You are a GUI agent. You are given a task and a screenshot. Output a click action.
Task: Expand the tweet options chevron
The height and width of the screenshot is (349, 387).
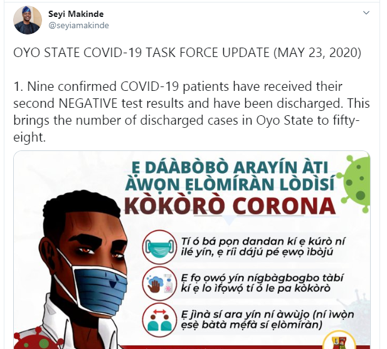[x=366, y=13]
